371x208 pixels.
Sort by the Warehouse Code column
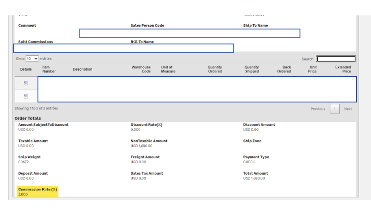coord(141,69)
